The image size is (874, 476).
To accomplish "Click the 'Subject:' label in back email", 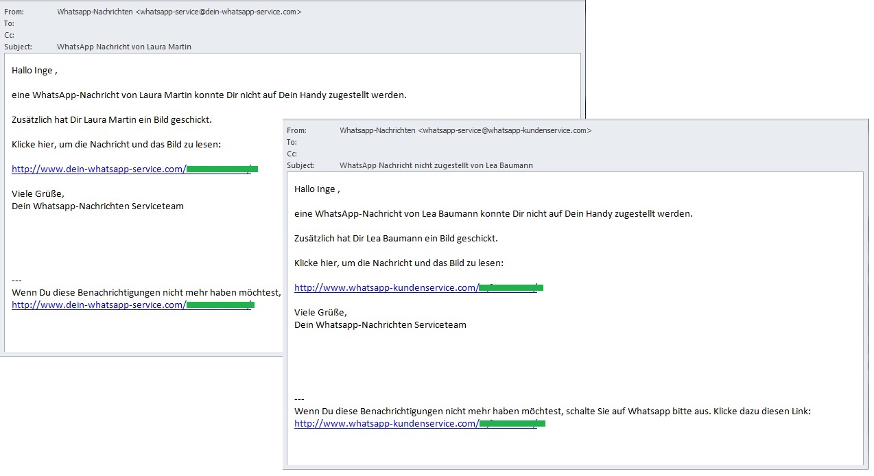I will [17, 47].
